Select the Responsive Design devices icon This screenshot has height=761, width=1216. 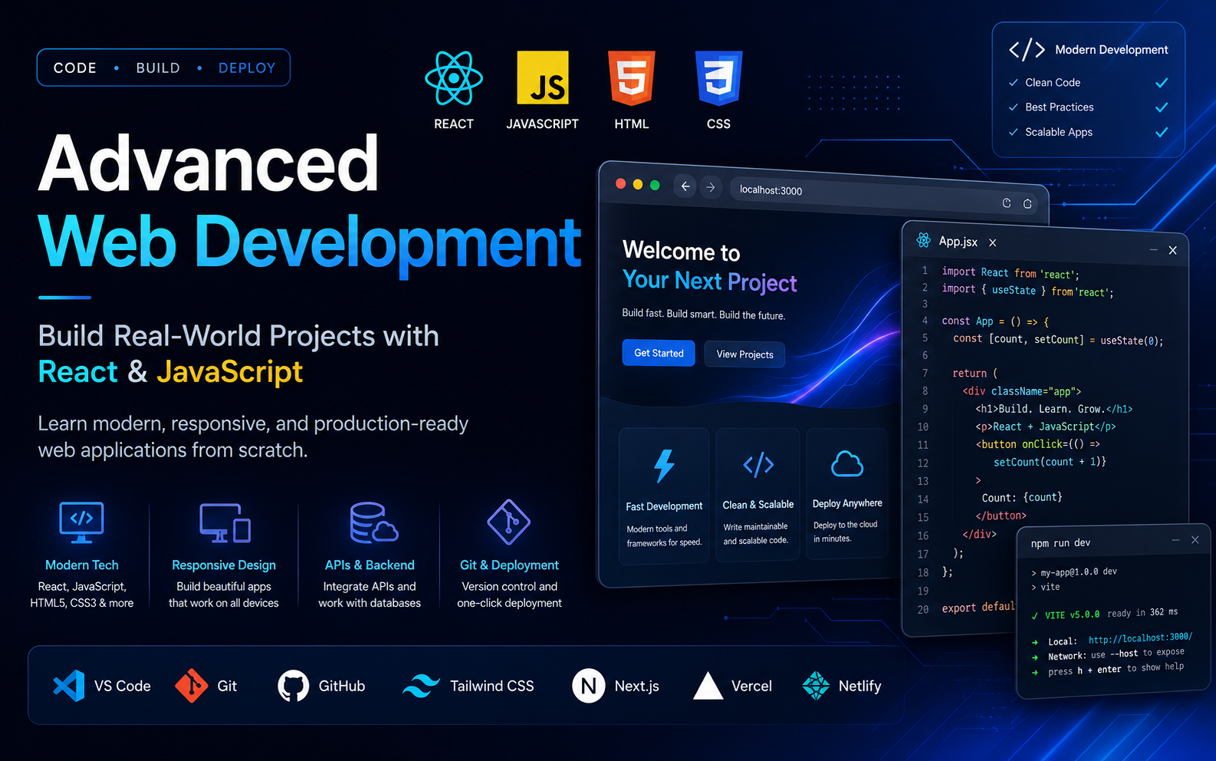[225, 522]
